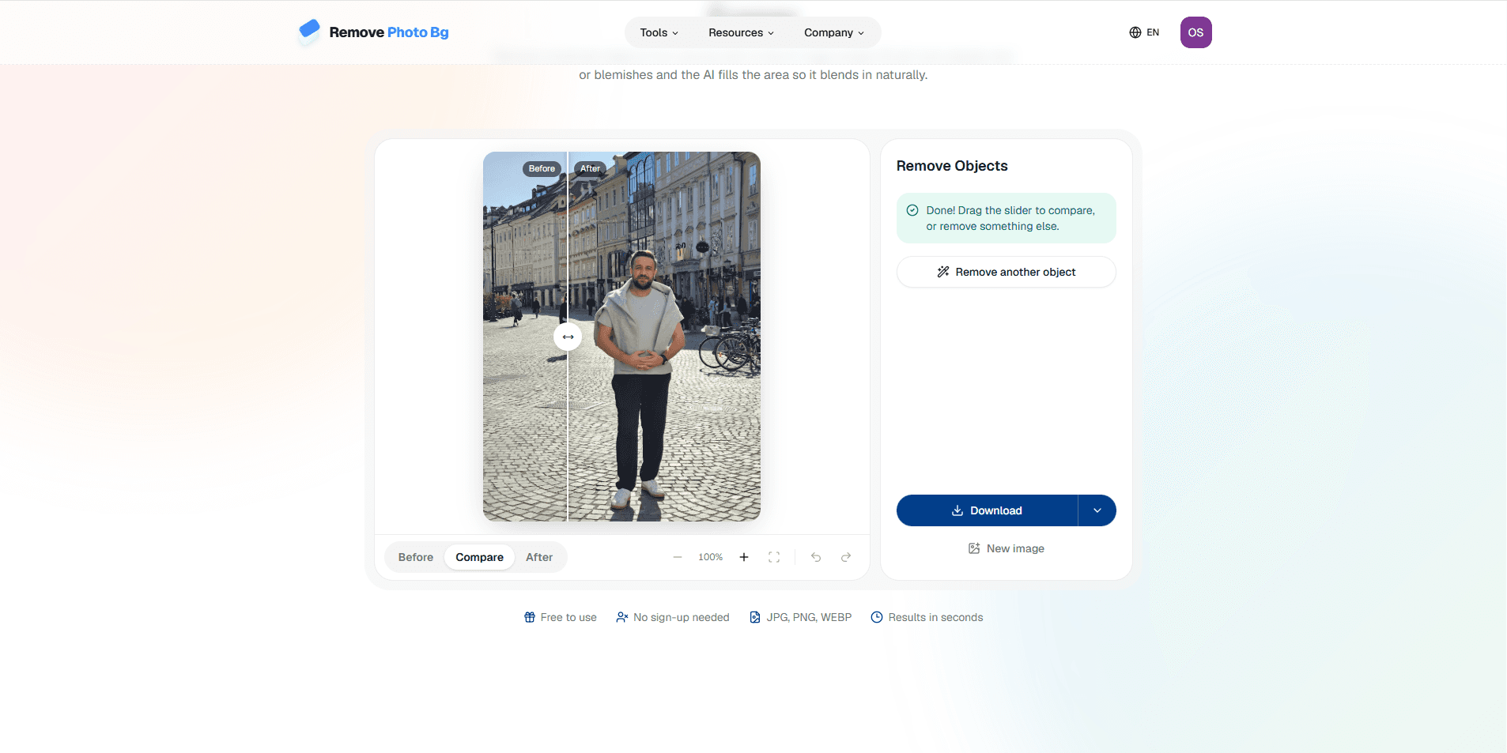Click the Before label on photo
The image size is (1507, 753).
542,168
